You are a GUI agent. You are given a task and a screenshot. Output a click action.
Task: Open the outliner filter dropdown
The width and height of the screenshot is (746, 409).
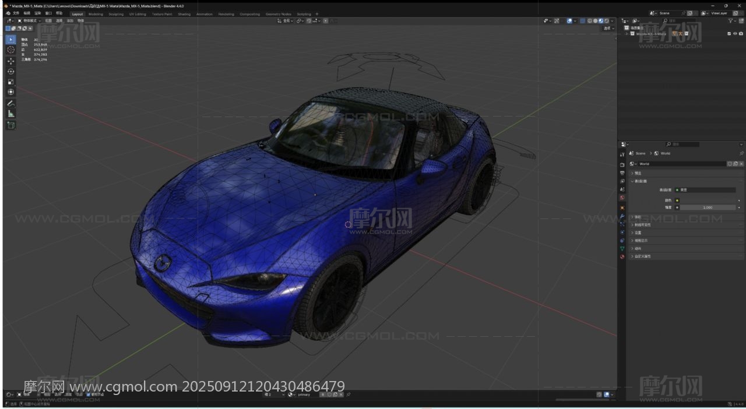pos(731,21)
